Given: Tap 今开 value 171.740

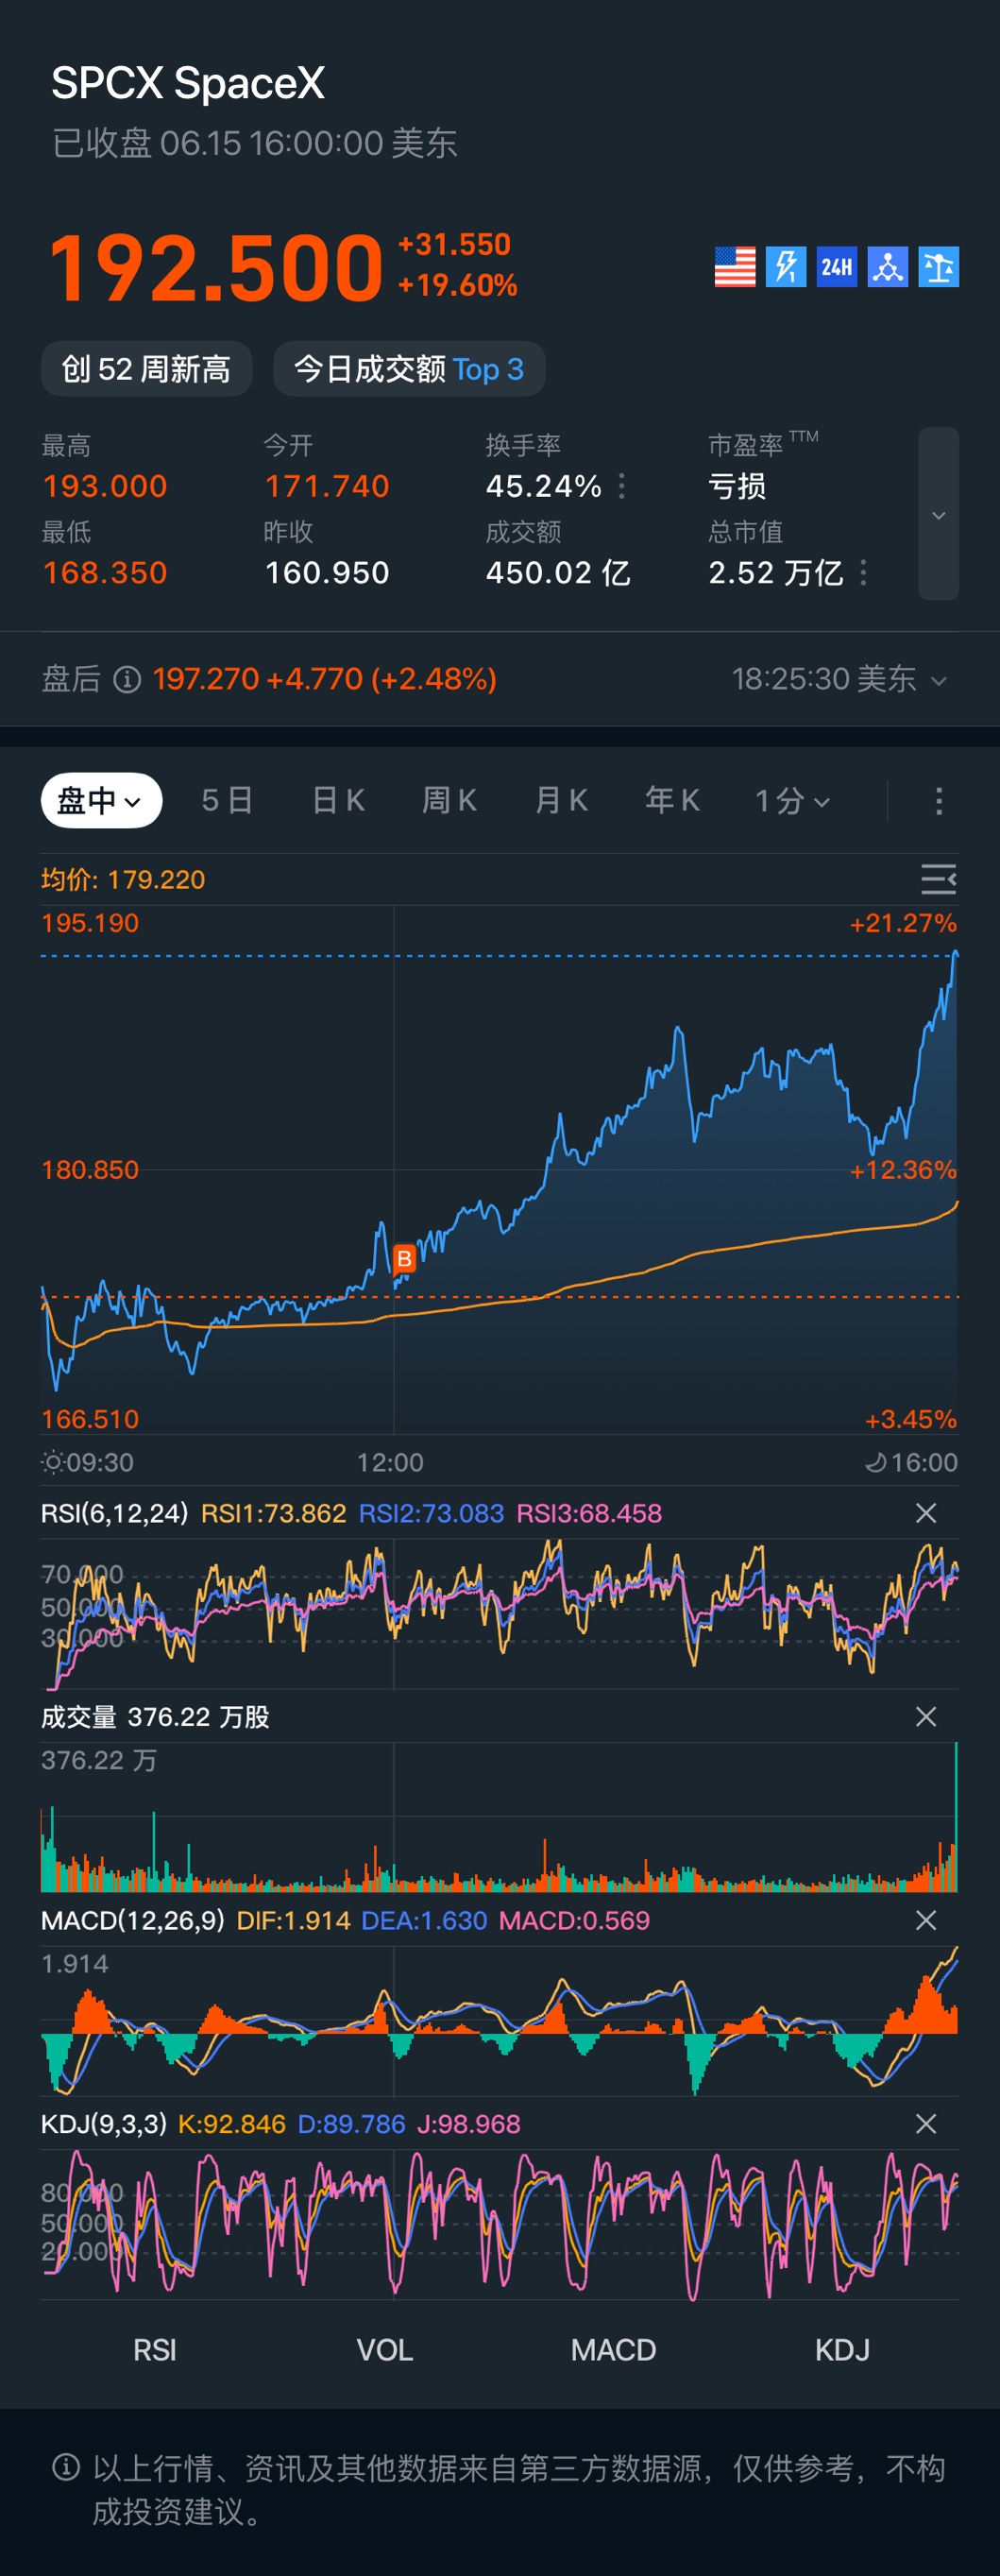Looking at the screenshot, I should [327, 486].
